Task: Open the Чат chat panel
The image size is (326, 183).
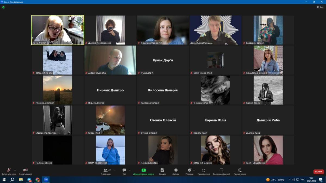Action: pyautogui.click(x=124, y=171)
